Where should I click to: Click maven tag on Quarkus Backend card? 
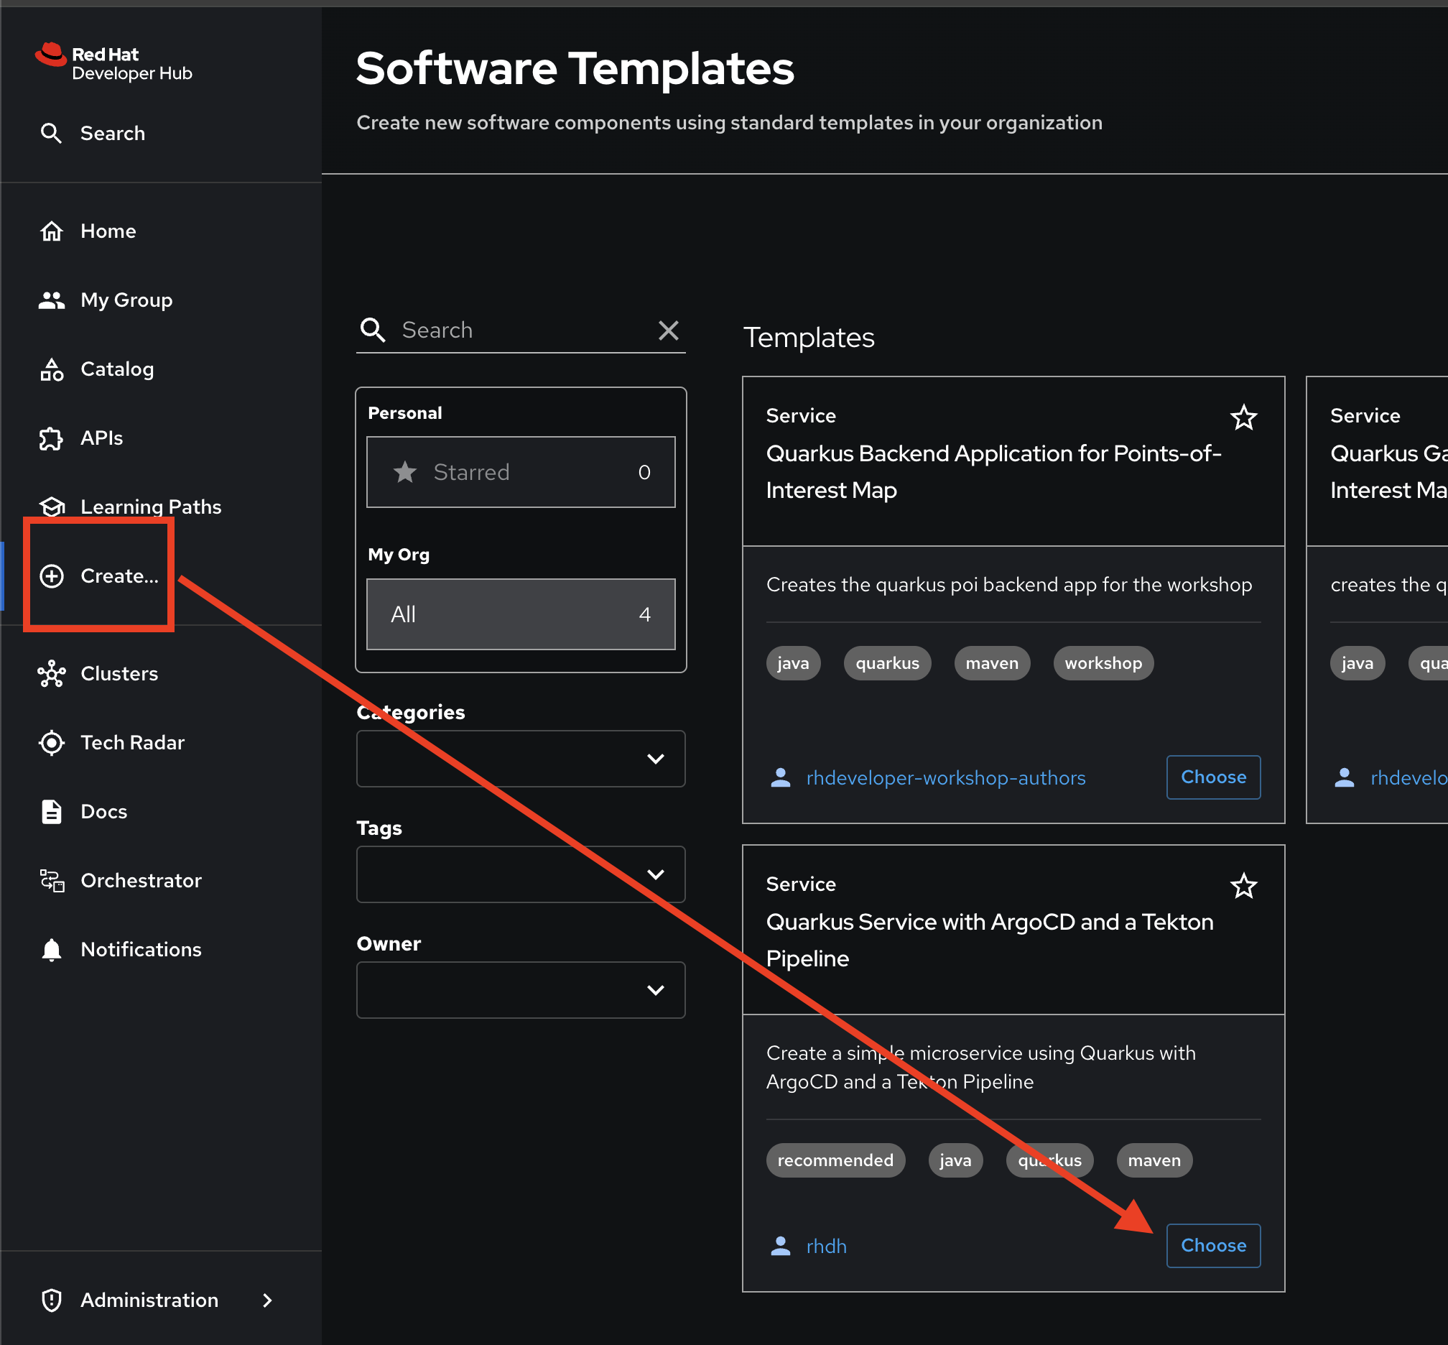click(992, 663)
